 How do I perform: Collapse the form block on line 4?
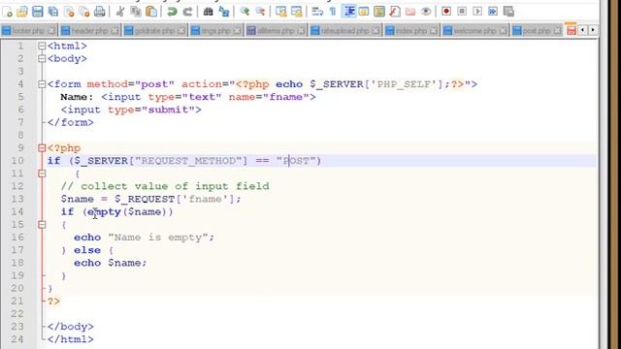pyautogui.click(x=42, y=84)
